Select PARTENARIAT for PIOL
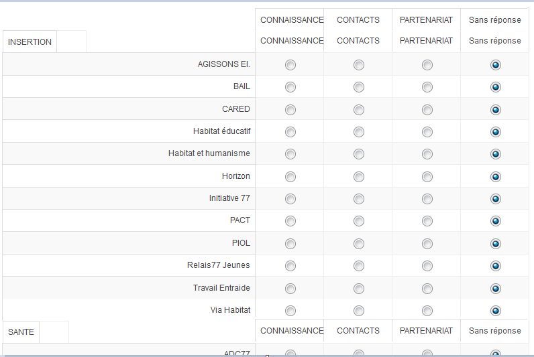Viewport: 534px width, 357px height. 427,244
